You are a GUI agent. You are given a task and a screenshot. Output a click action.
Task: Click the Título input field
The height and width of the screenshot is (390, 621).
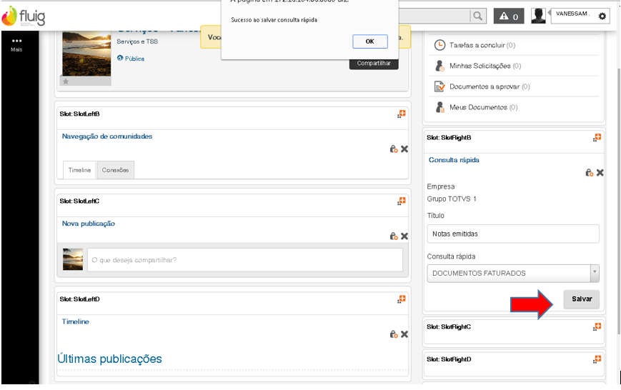pyautogui.click(x=513, y=234)
